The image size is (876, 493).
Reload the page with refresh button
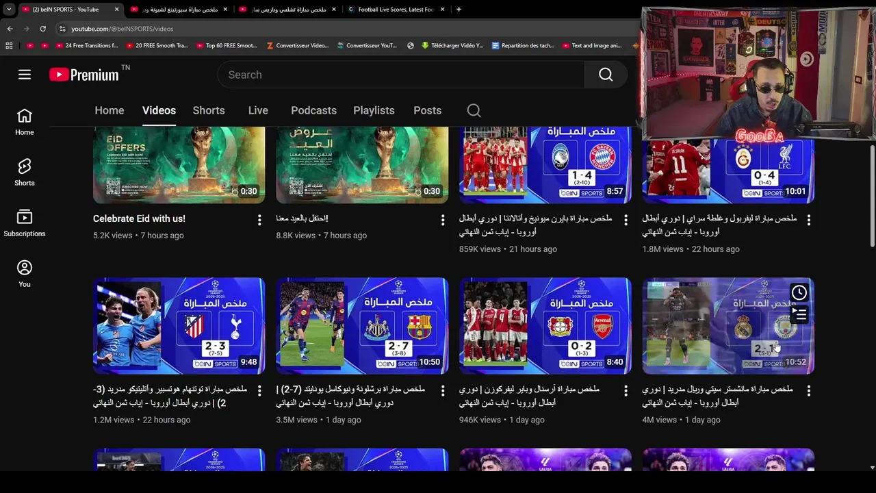42,29
